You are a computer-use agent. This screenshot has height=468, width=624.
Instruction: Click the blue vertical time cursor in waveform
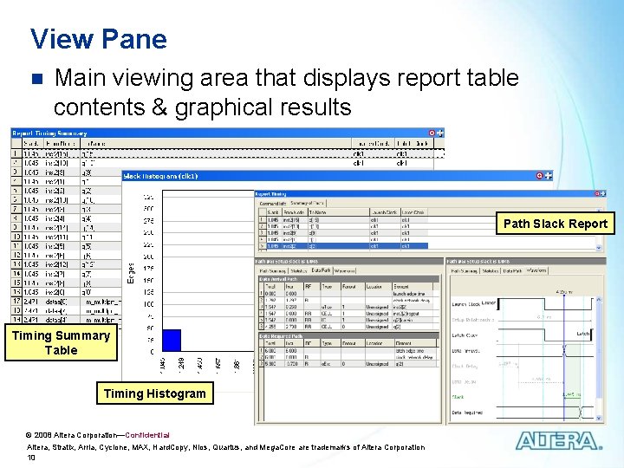tap(564, 358)
